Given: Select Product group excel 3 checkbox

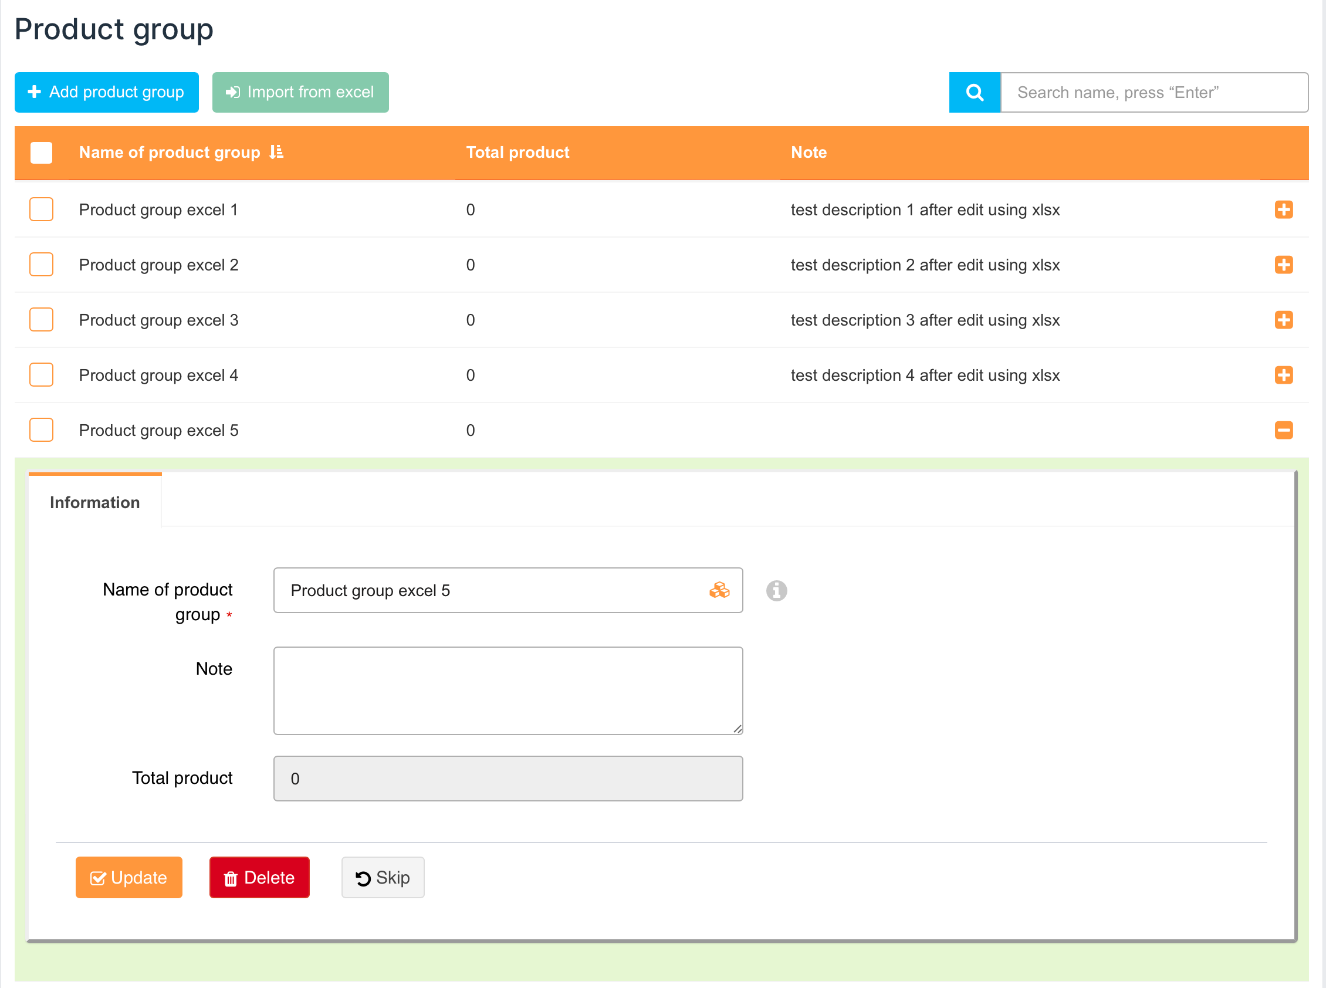Looking at the screenshot, I should coord(41,320).
